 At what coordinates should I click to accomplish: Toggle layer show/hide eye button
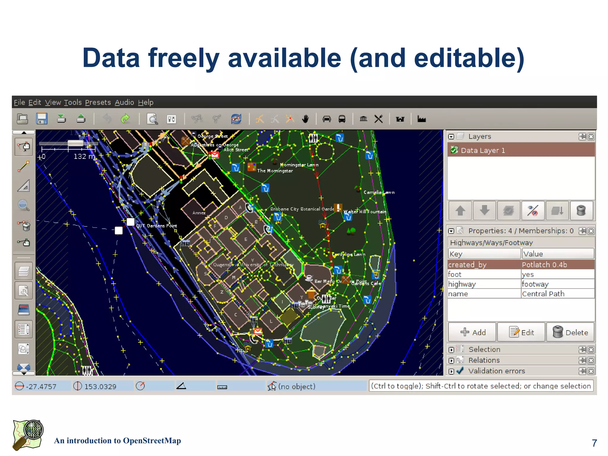[x=533, y=211]
